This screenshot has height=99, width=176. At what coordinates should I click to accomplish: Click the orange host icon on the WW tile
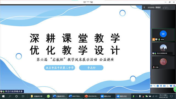click(x=153, y=39)
